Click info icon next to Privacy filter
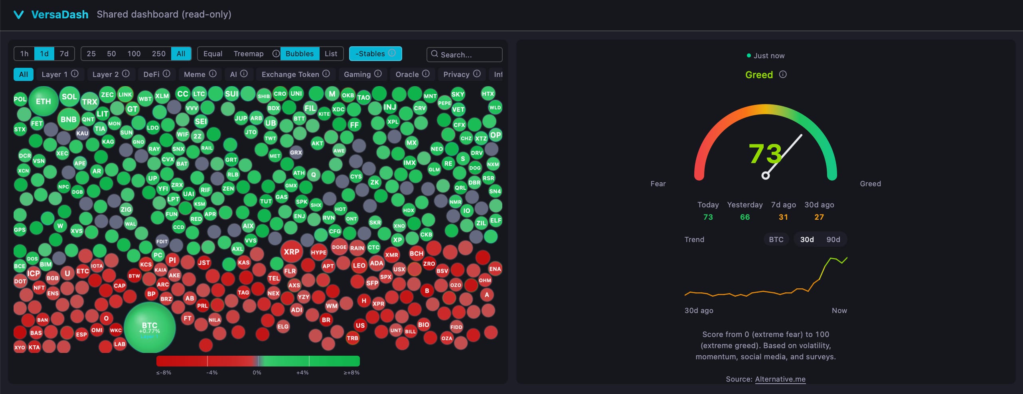The image size is (1023, 394). 477,74
